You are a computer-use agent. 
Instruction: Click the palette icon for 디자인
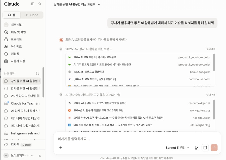tap(6, 145)
